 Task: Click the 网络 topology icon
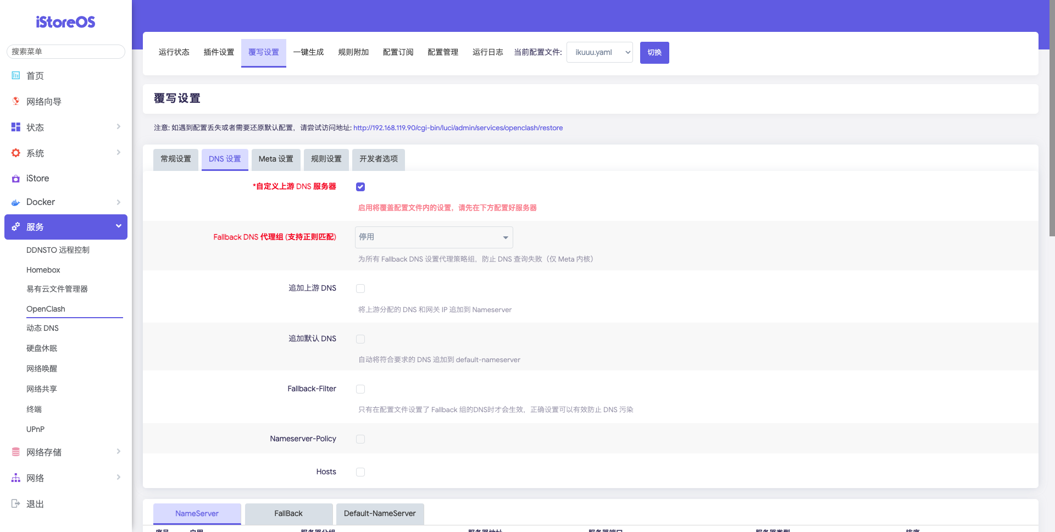(16, 478)
